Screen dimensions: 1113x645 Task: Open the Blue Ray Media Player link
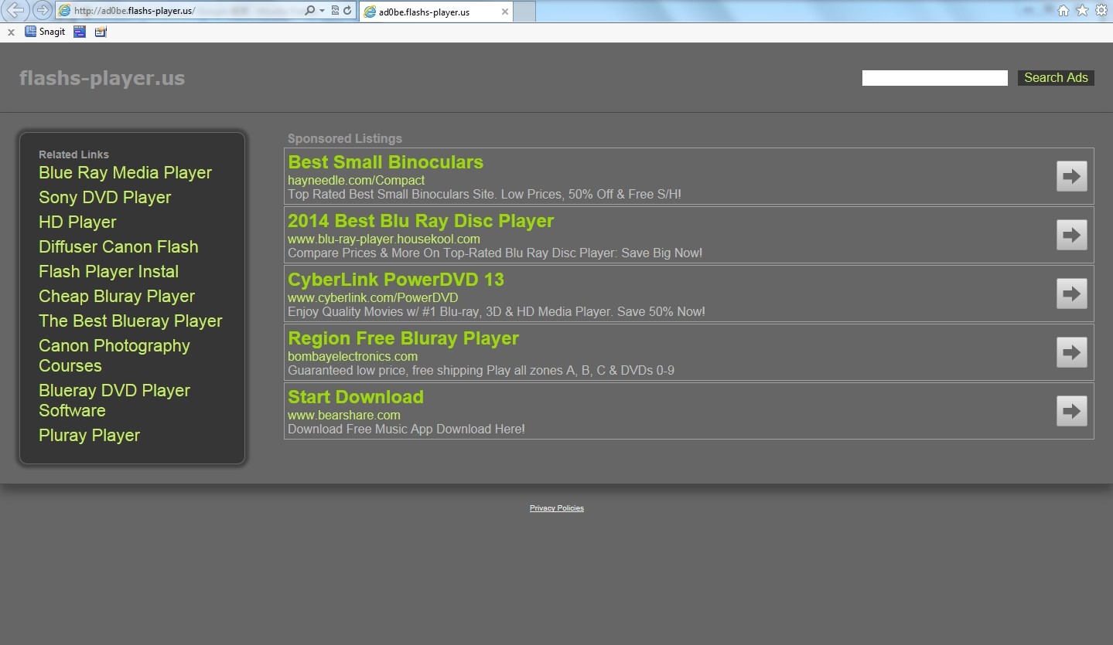125,172
